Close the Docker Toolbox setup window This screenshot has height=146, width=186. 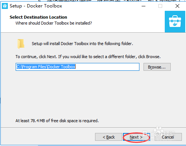pos(177,6)
